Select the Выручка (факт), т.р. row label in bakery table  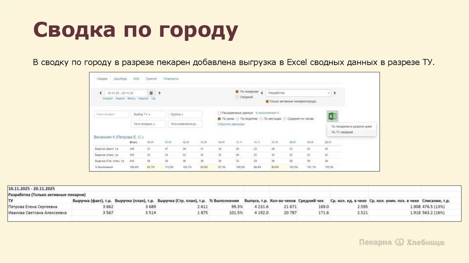(106, 149)
